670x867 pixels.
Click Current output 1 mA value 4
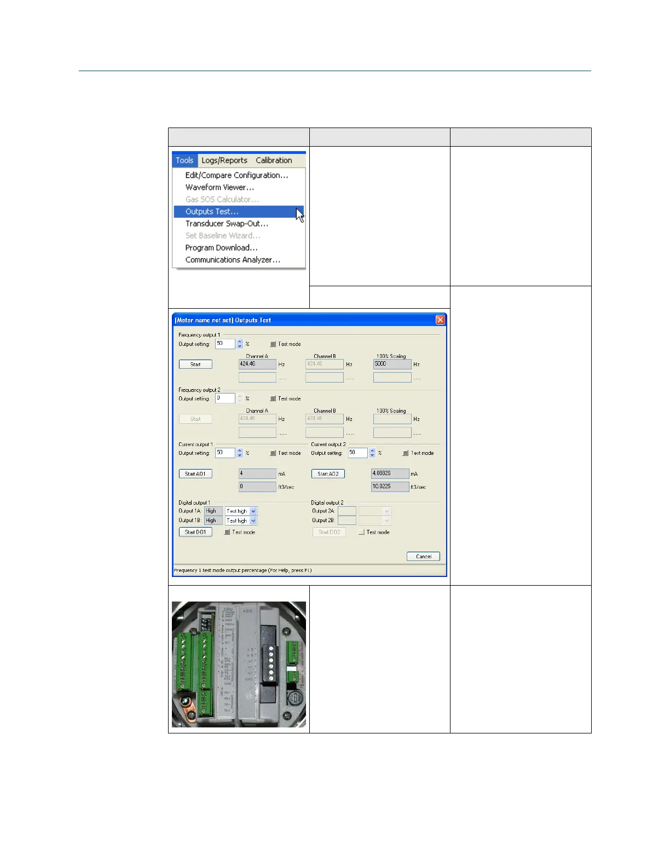point(257,474)
